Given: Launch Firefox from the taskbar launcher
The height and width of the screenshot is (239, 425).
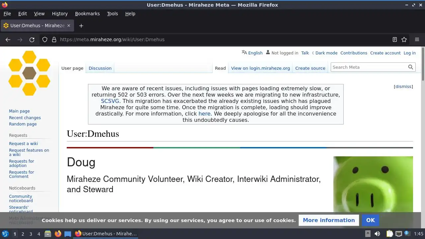Looking at the screenshot, I should click(x=58, y=234).
